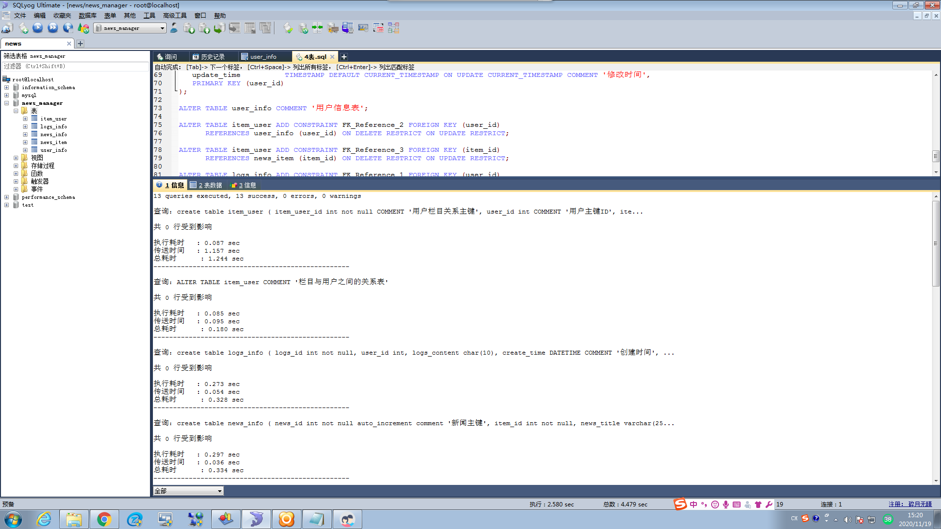Expand the 存储过程 folder
The width and height of the screenshot is (941, 529).
click(16, 166)
